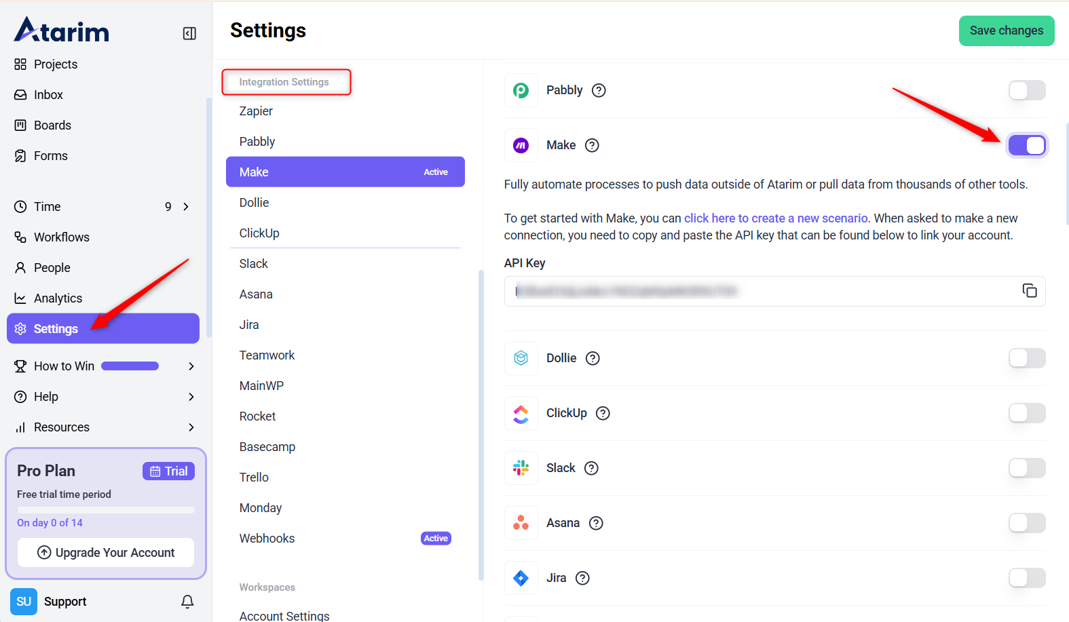The height and width of the screenshot is (622, 1069).
Task: Expand the Help section arrow
Action: point(191,397)
